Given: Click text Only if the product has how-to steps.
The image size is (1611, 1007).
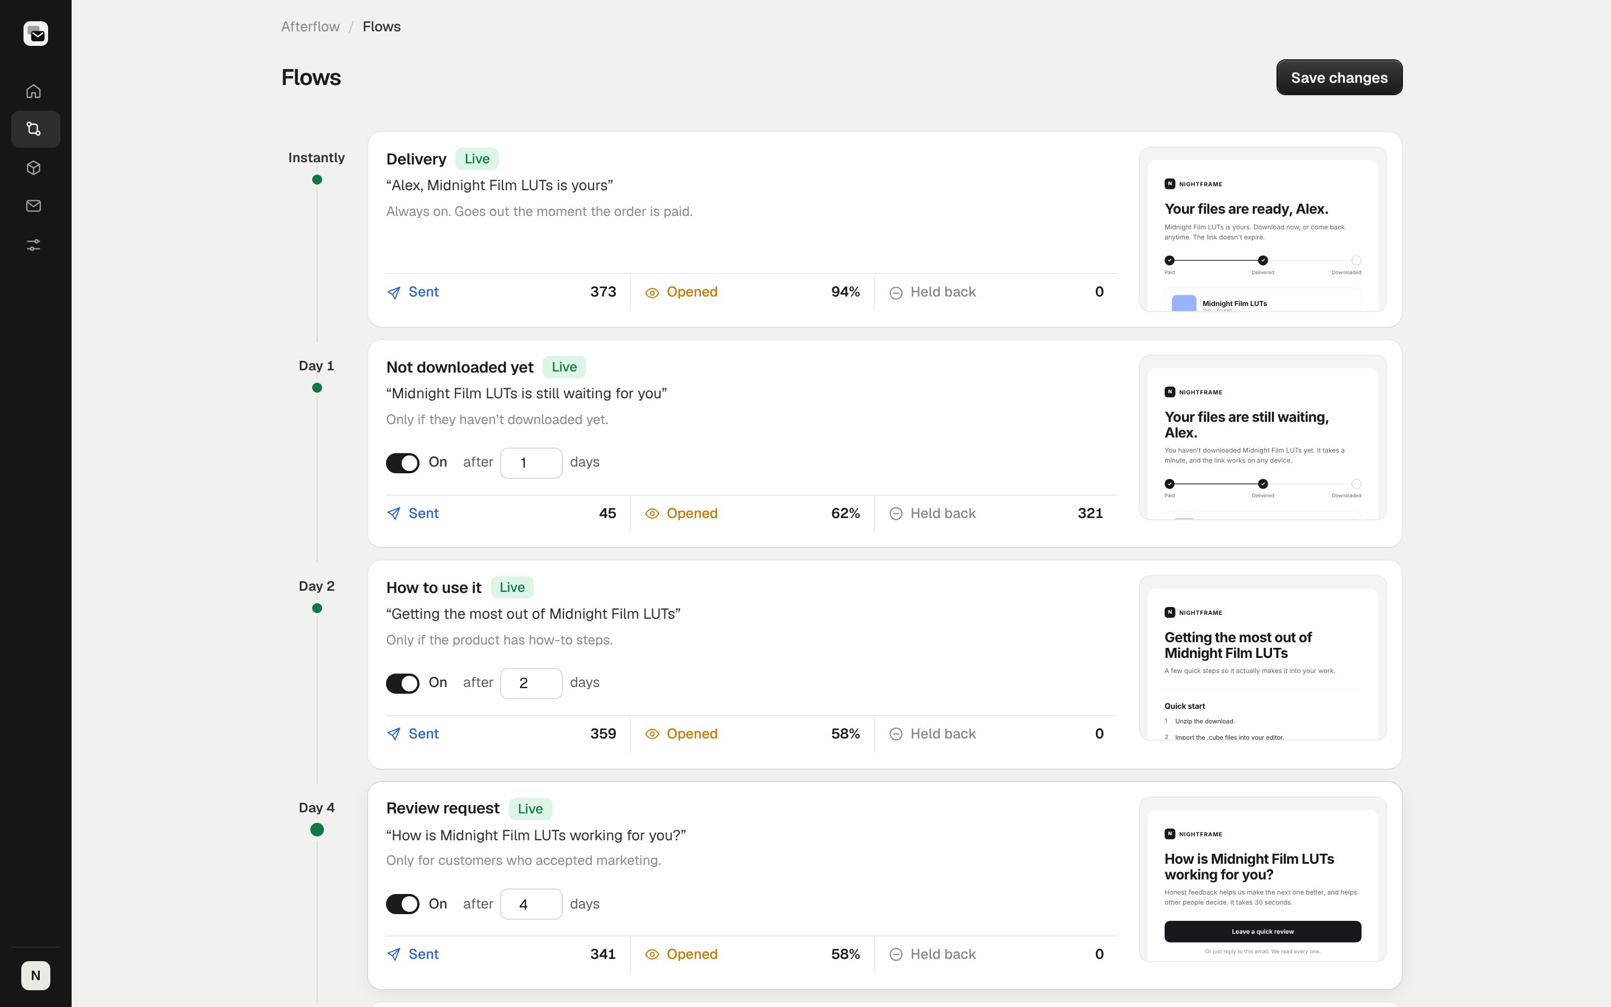Looking at the screenshot, I should (x=500, y=640).
